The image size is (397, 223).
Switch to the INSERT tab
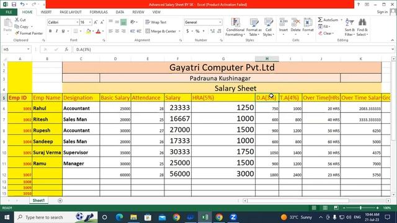(46, 12)
